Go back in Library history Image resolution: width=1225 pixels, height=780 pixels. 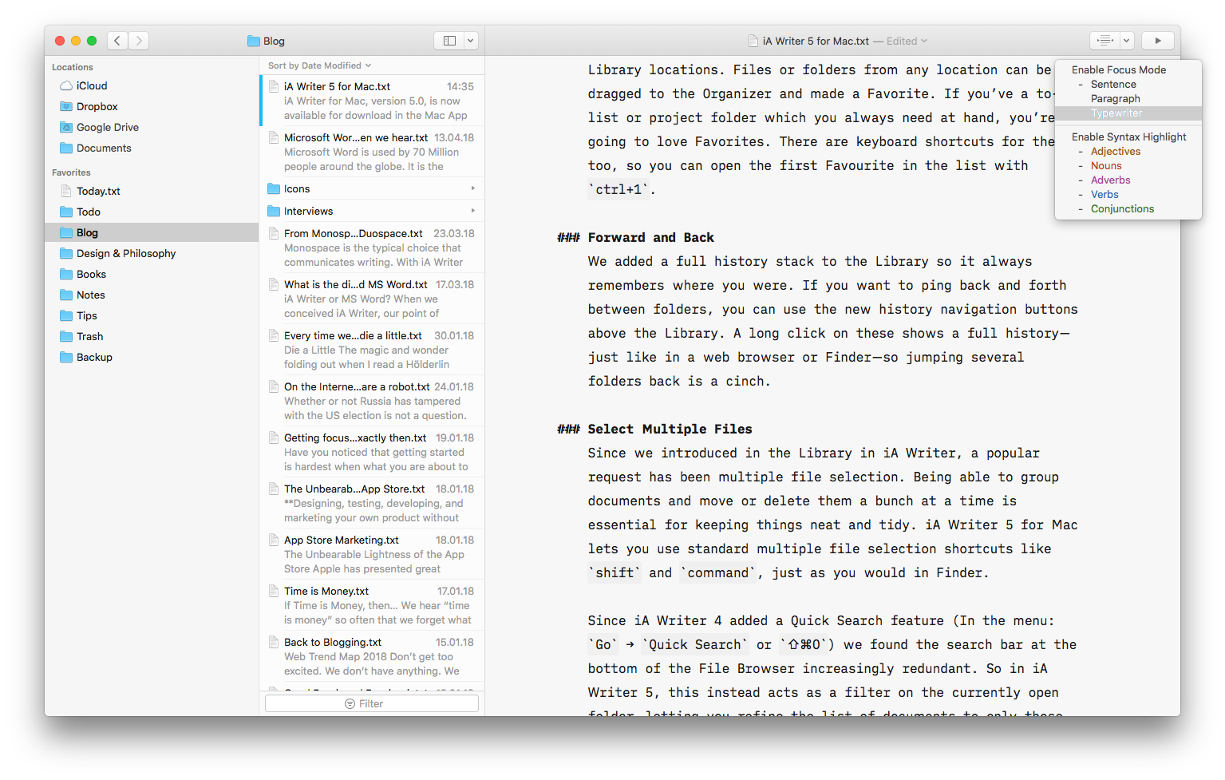click(x=117, y=41)
